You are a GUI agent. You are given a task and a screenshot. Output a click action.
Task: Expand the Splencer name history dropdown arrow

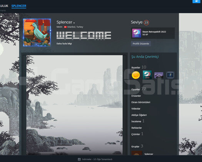[74, 23]
